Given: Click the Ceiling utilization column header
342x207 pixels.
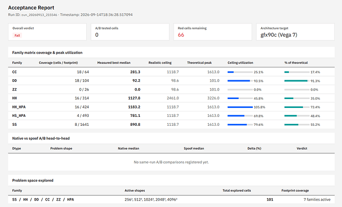Looking at the screenshot, I should click(240, 63).
